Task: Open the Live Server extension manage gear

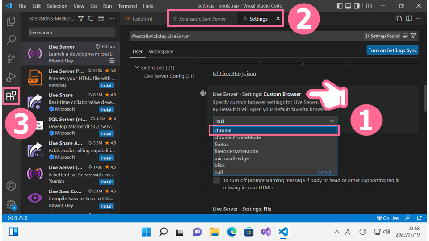Action: [112, 61]
